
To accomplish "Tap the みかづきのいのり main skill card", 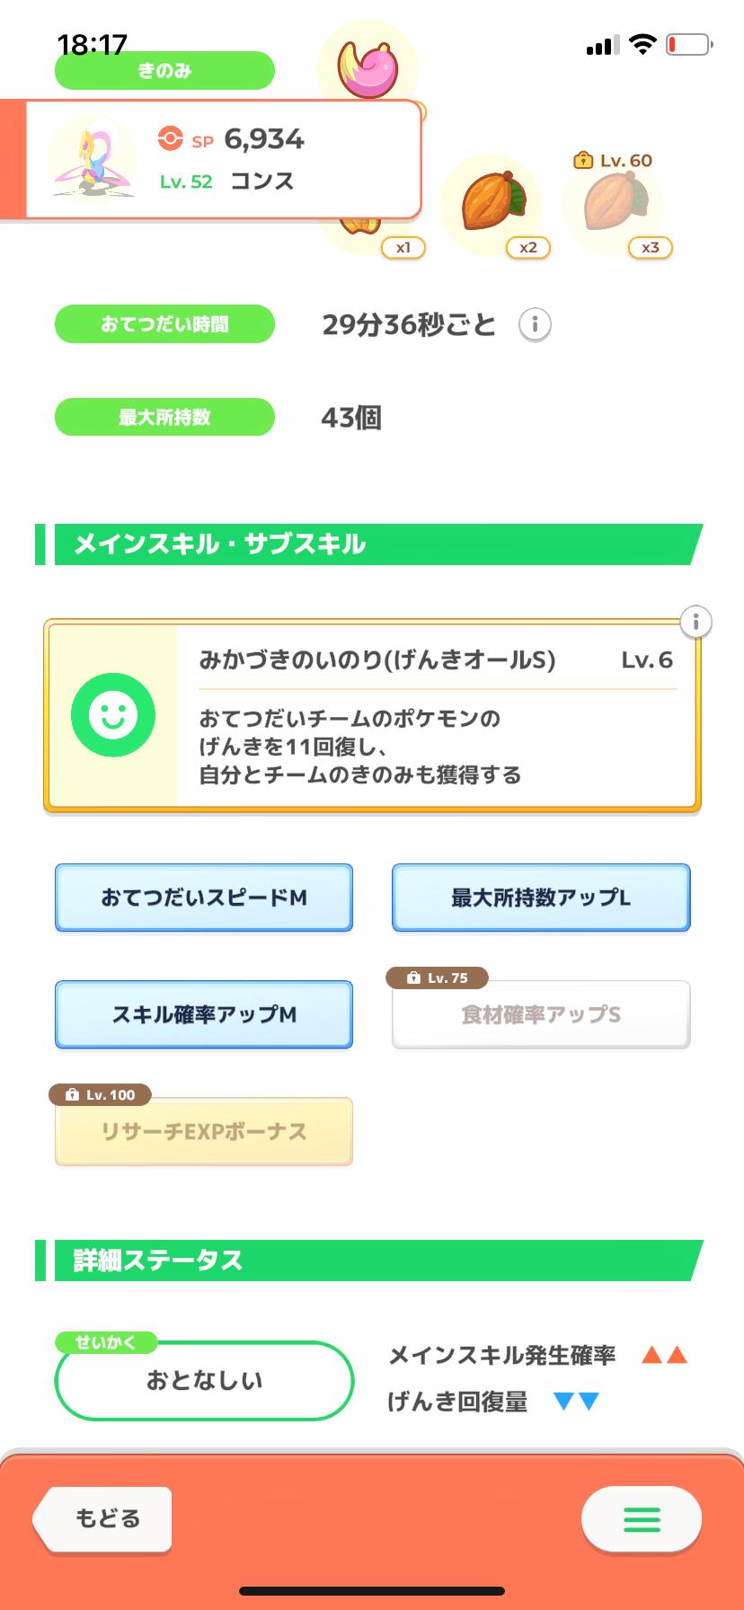I will pos(436,716).
